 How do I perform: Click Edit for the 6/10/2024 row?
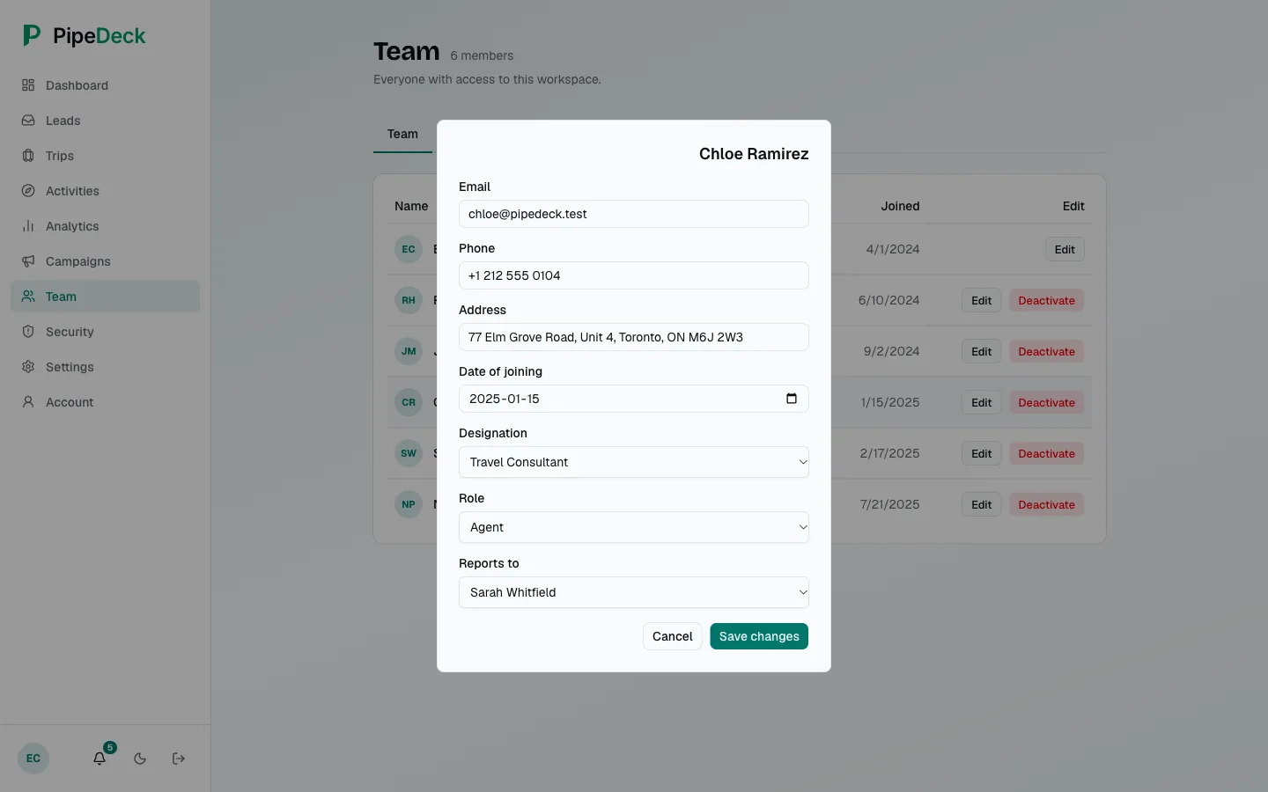pos(982,300)
